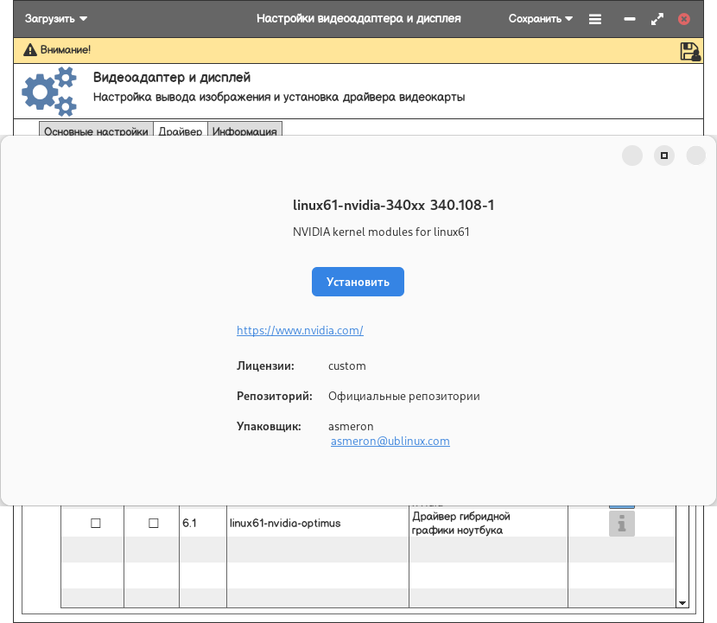The width and height of the screenshot is (717, 623).
Task: Open the Сохранить dropdown menu
Action: coord(541,19)
